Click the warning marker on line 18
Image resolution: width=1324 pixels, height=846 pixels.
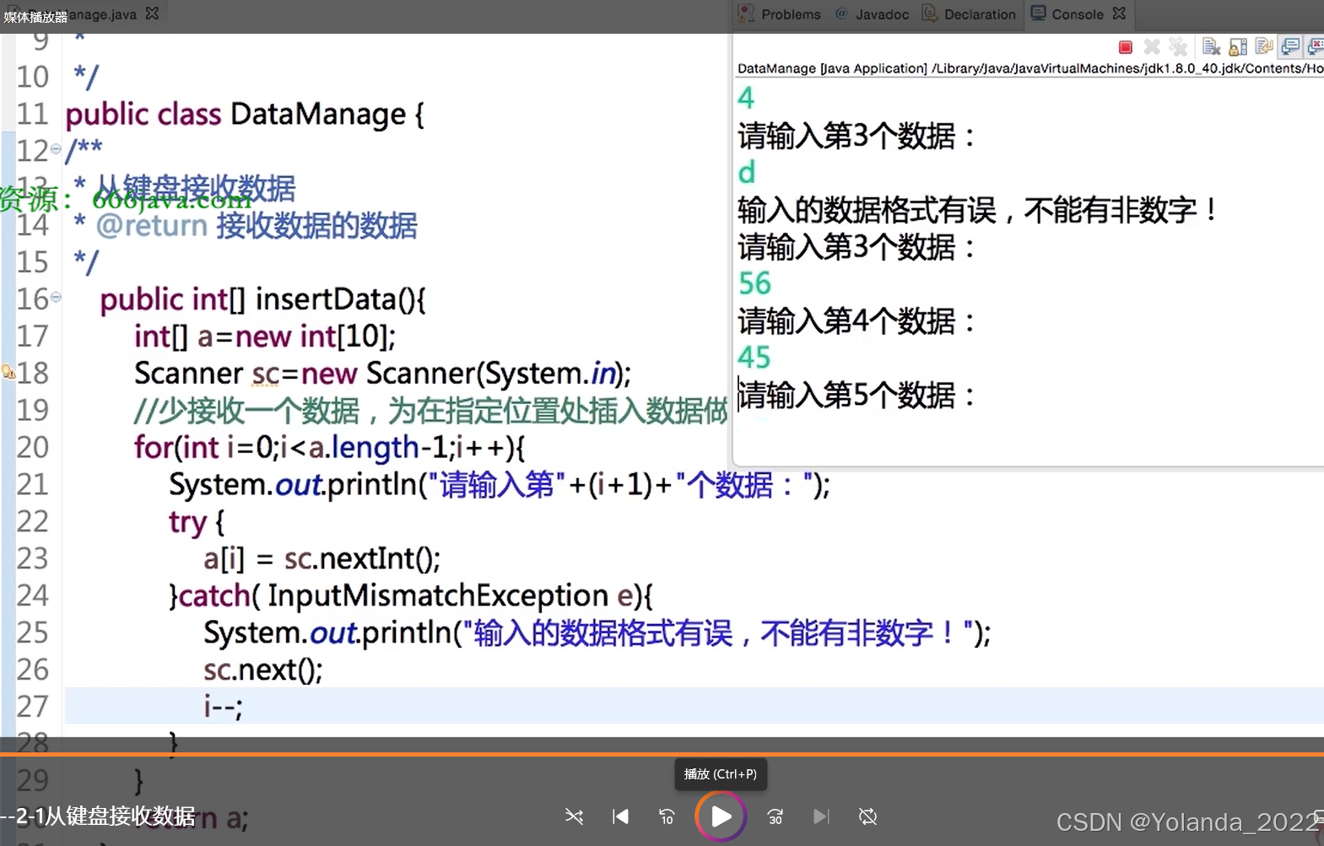[8, 372]
